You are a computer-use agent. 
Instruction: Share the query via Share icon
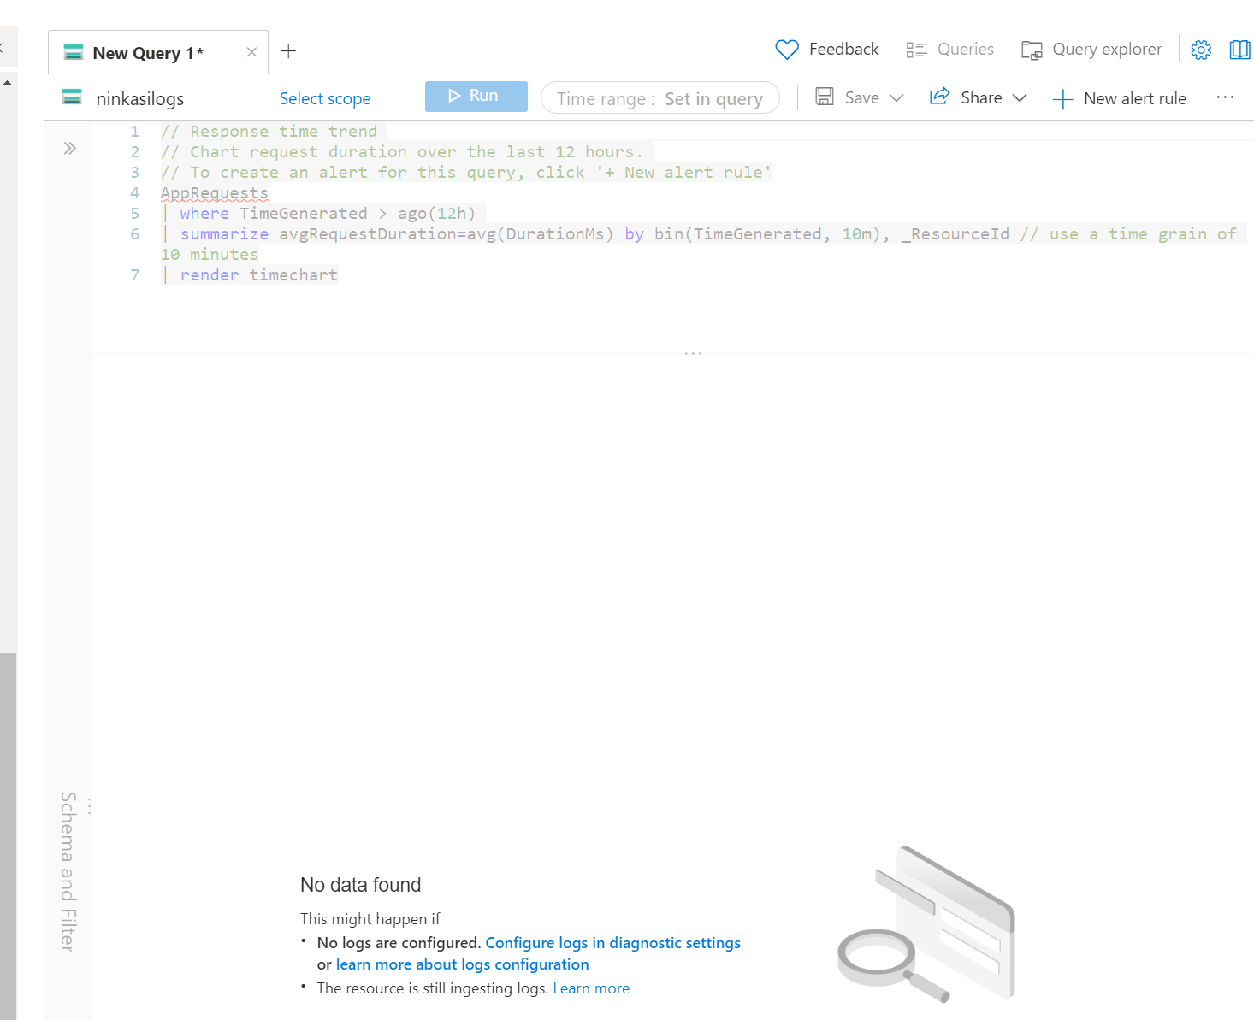point(939,97)
